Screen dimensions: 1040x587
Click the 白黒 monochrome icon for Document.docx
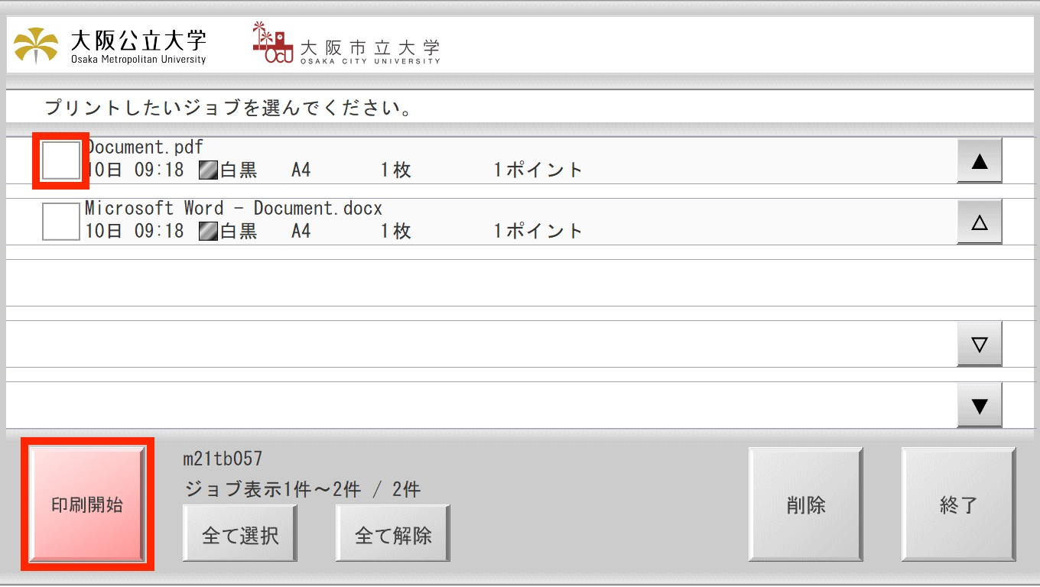[x=209, y=231]
